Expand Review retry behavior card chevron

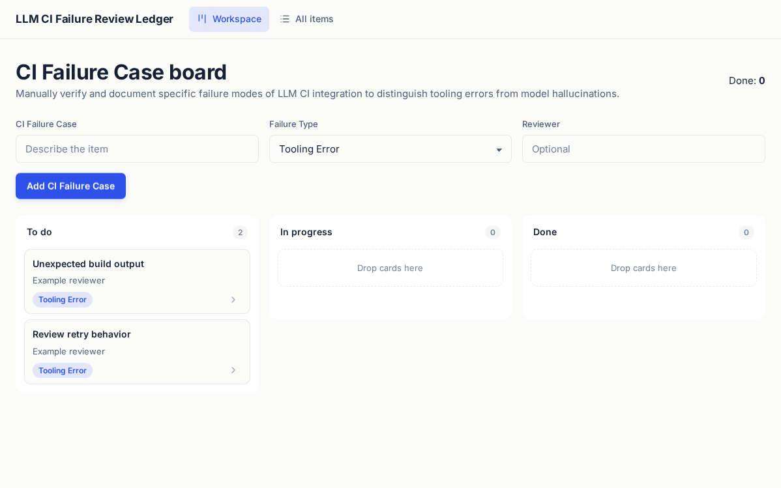pyautogui.click(x=233, y=371)
